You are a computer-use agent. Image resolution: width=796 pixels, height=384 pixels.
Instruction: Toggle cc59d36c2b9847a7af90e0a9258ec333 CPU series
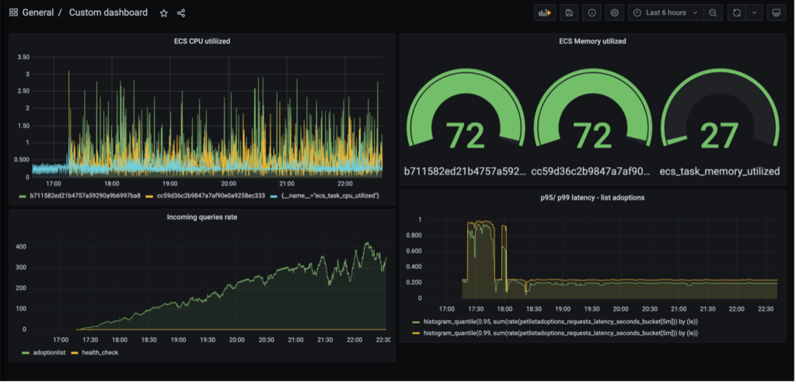(x=211, y=196)
